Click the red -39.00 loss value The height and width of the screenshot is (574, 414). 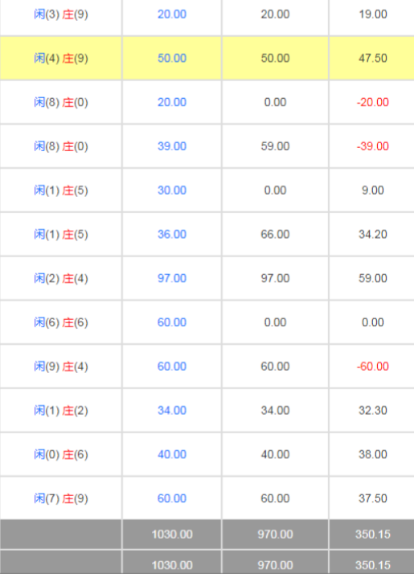[x=373, y=146]
